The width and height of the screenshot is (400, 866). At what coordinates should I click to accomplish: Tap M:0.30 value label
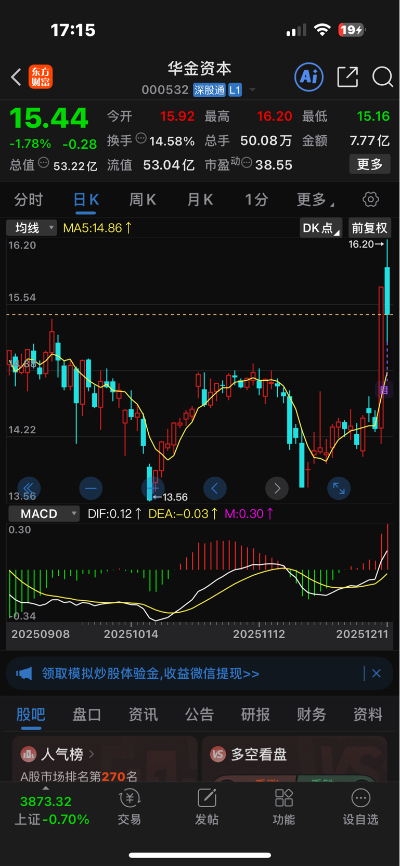click(249, 514)
